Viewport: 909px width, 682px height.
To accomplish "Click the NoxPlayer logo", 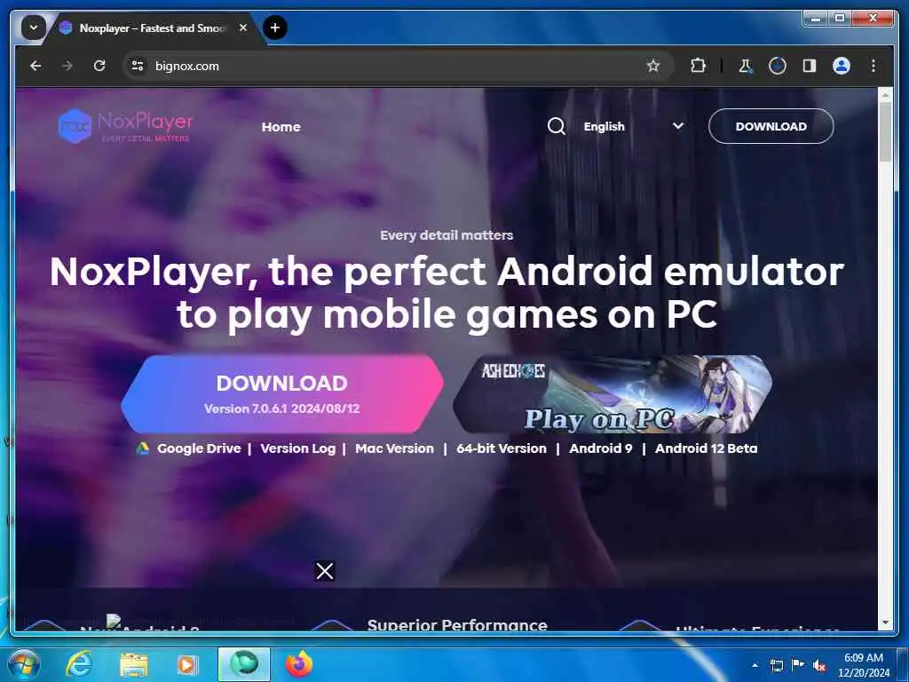I will pos(125,126).
